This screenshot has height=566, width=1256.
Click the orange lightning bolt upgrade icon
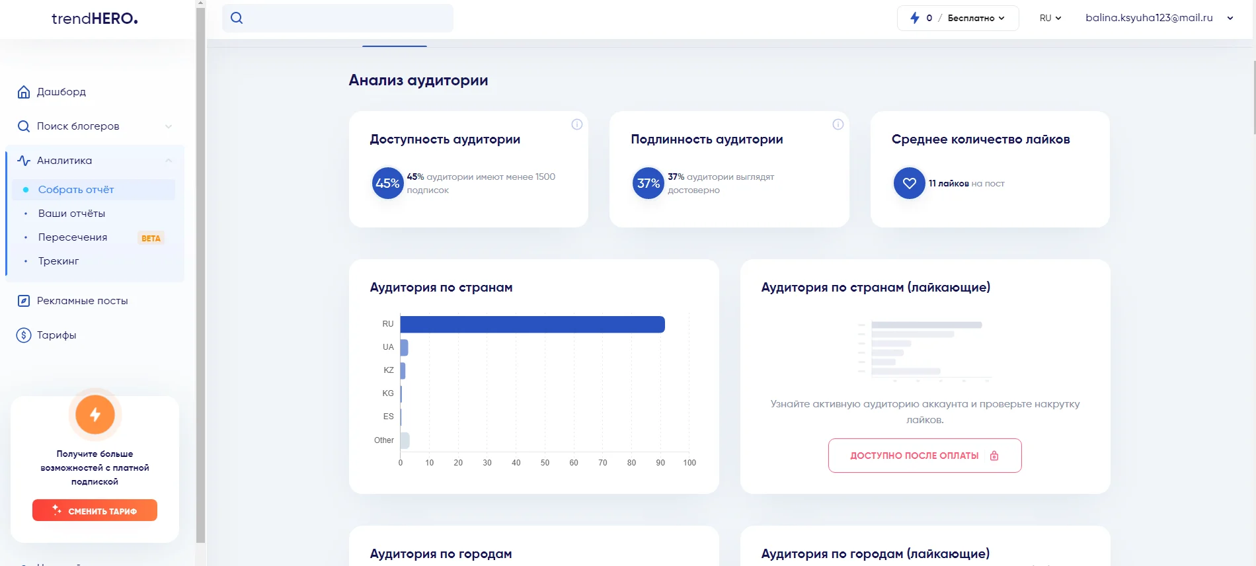[95, 415]
